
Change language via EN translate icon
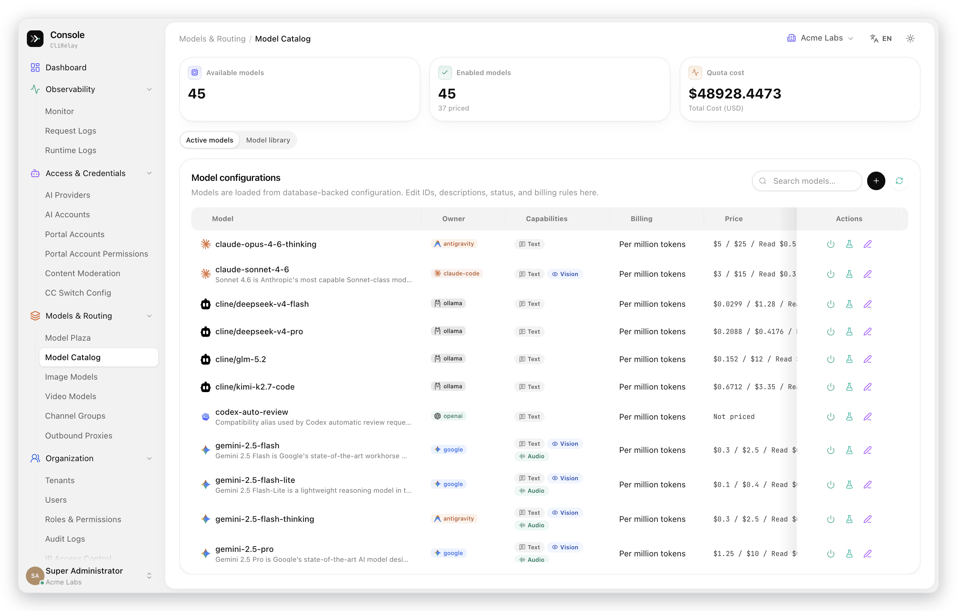(x=881, y=39)
